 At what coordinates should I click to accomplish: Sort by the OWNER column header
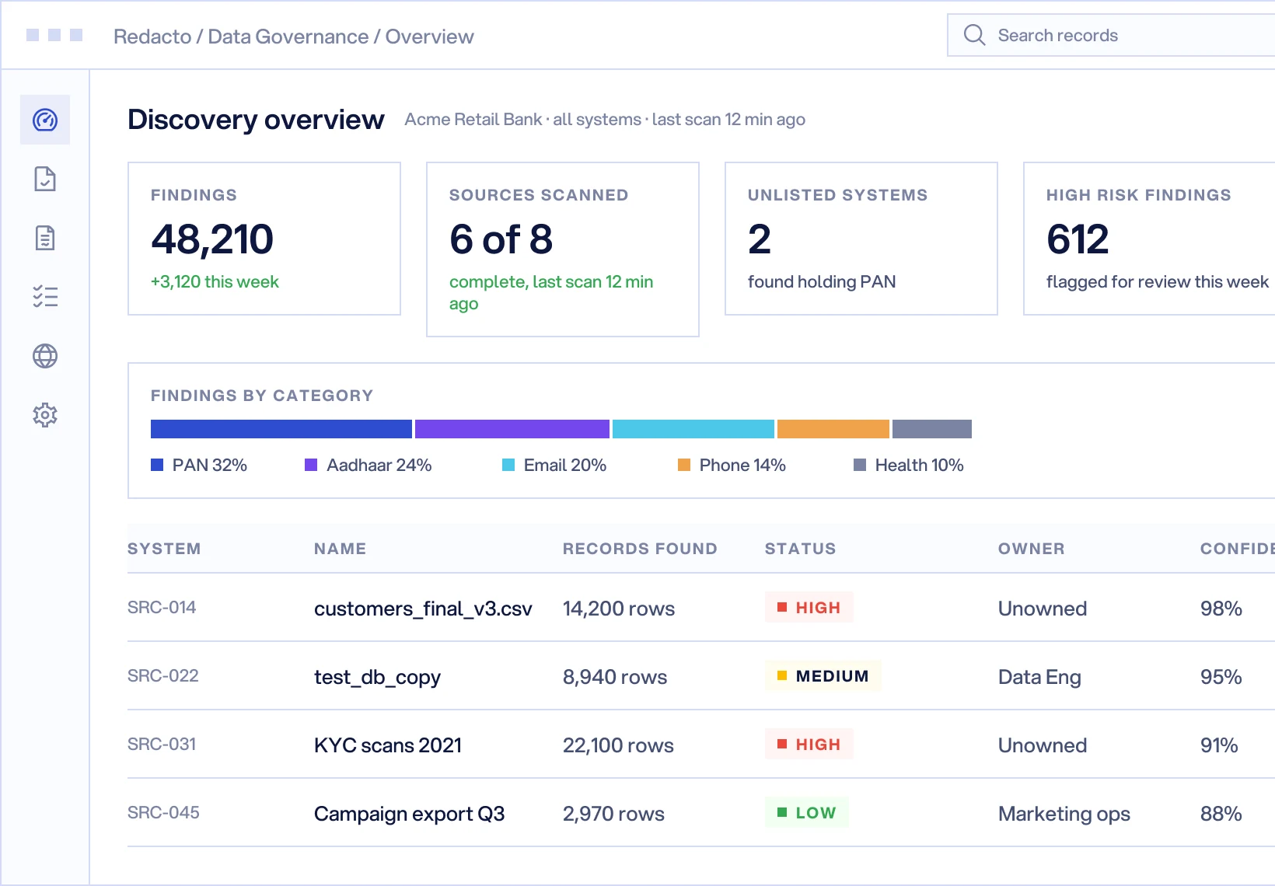point(1031,549)
